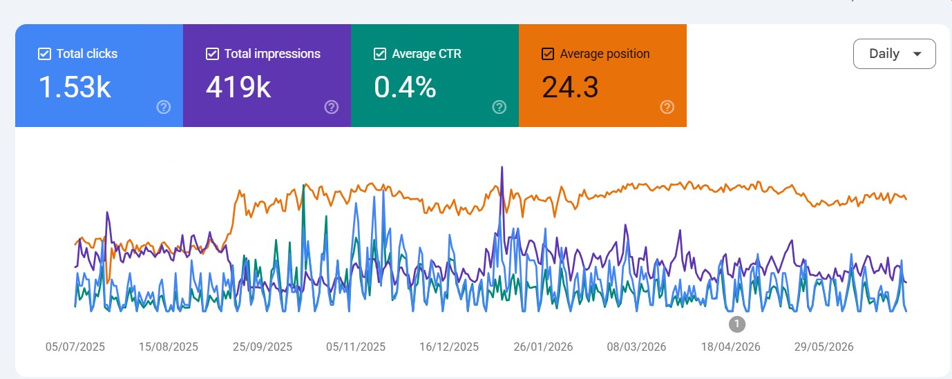This screenshot has height=379, width=952.
Task: Open the Daily granularity dropdown
Action: pos(895,54)
